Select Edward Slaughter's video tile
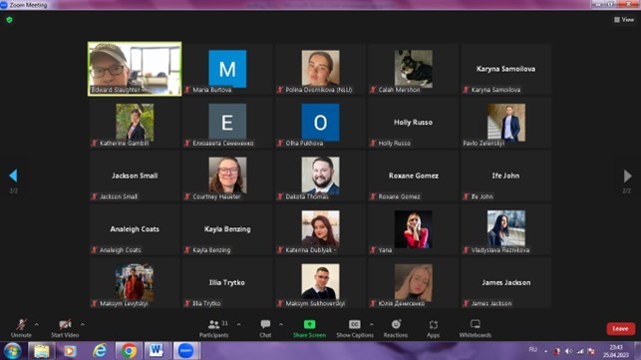This screenshot has width=641, height=360. tap(135, 69)
